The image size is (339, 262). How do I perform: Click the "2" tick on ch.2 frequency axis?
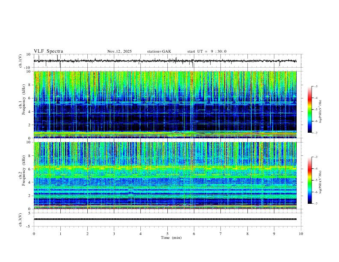30,196
